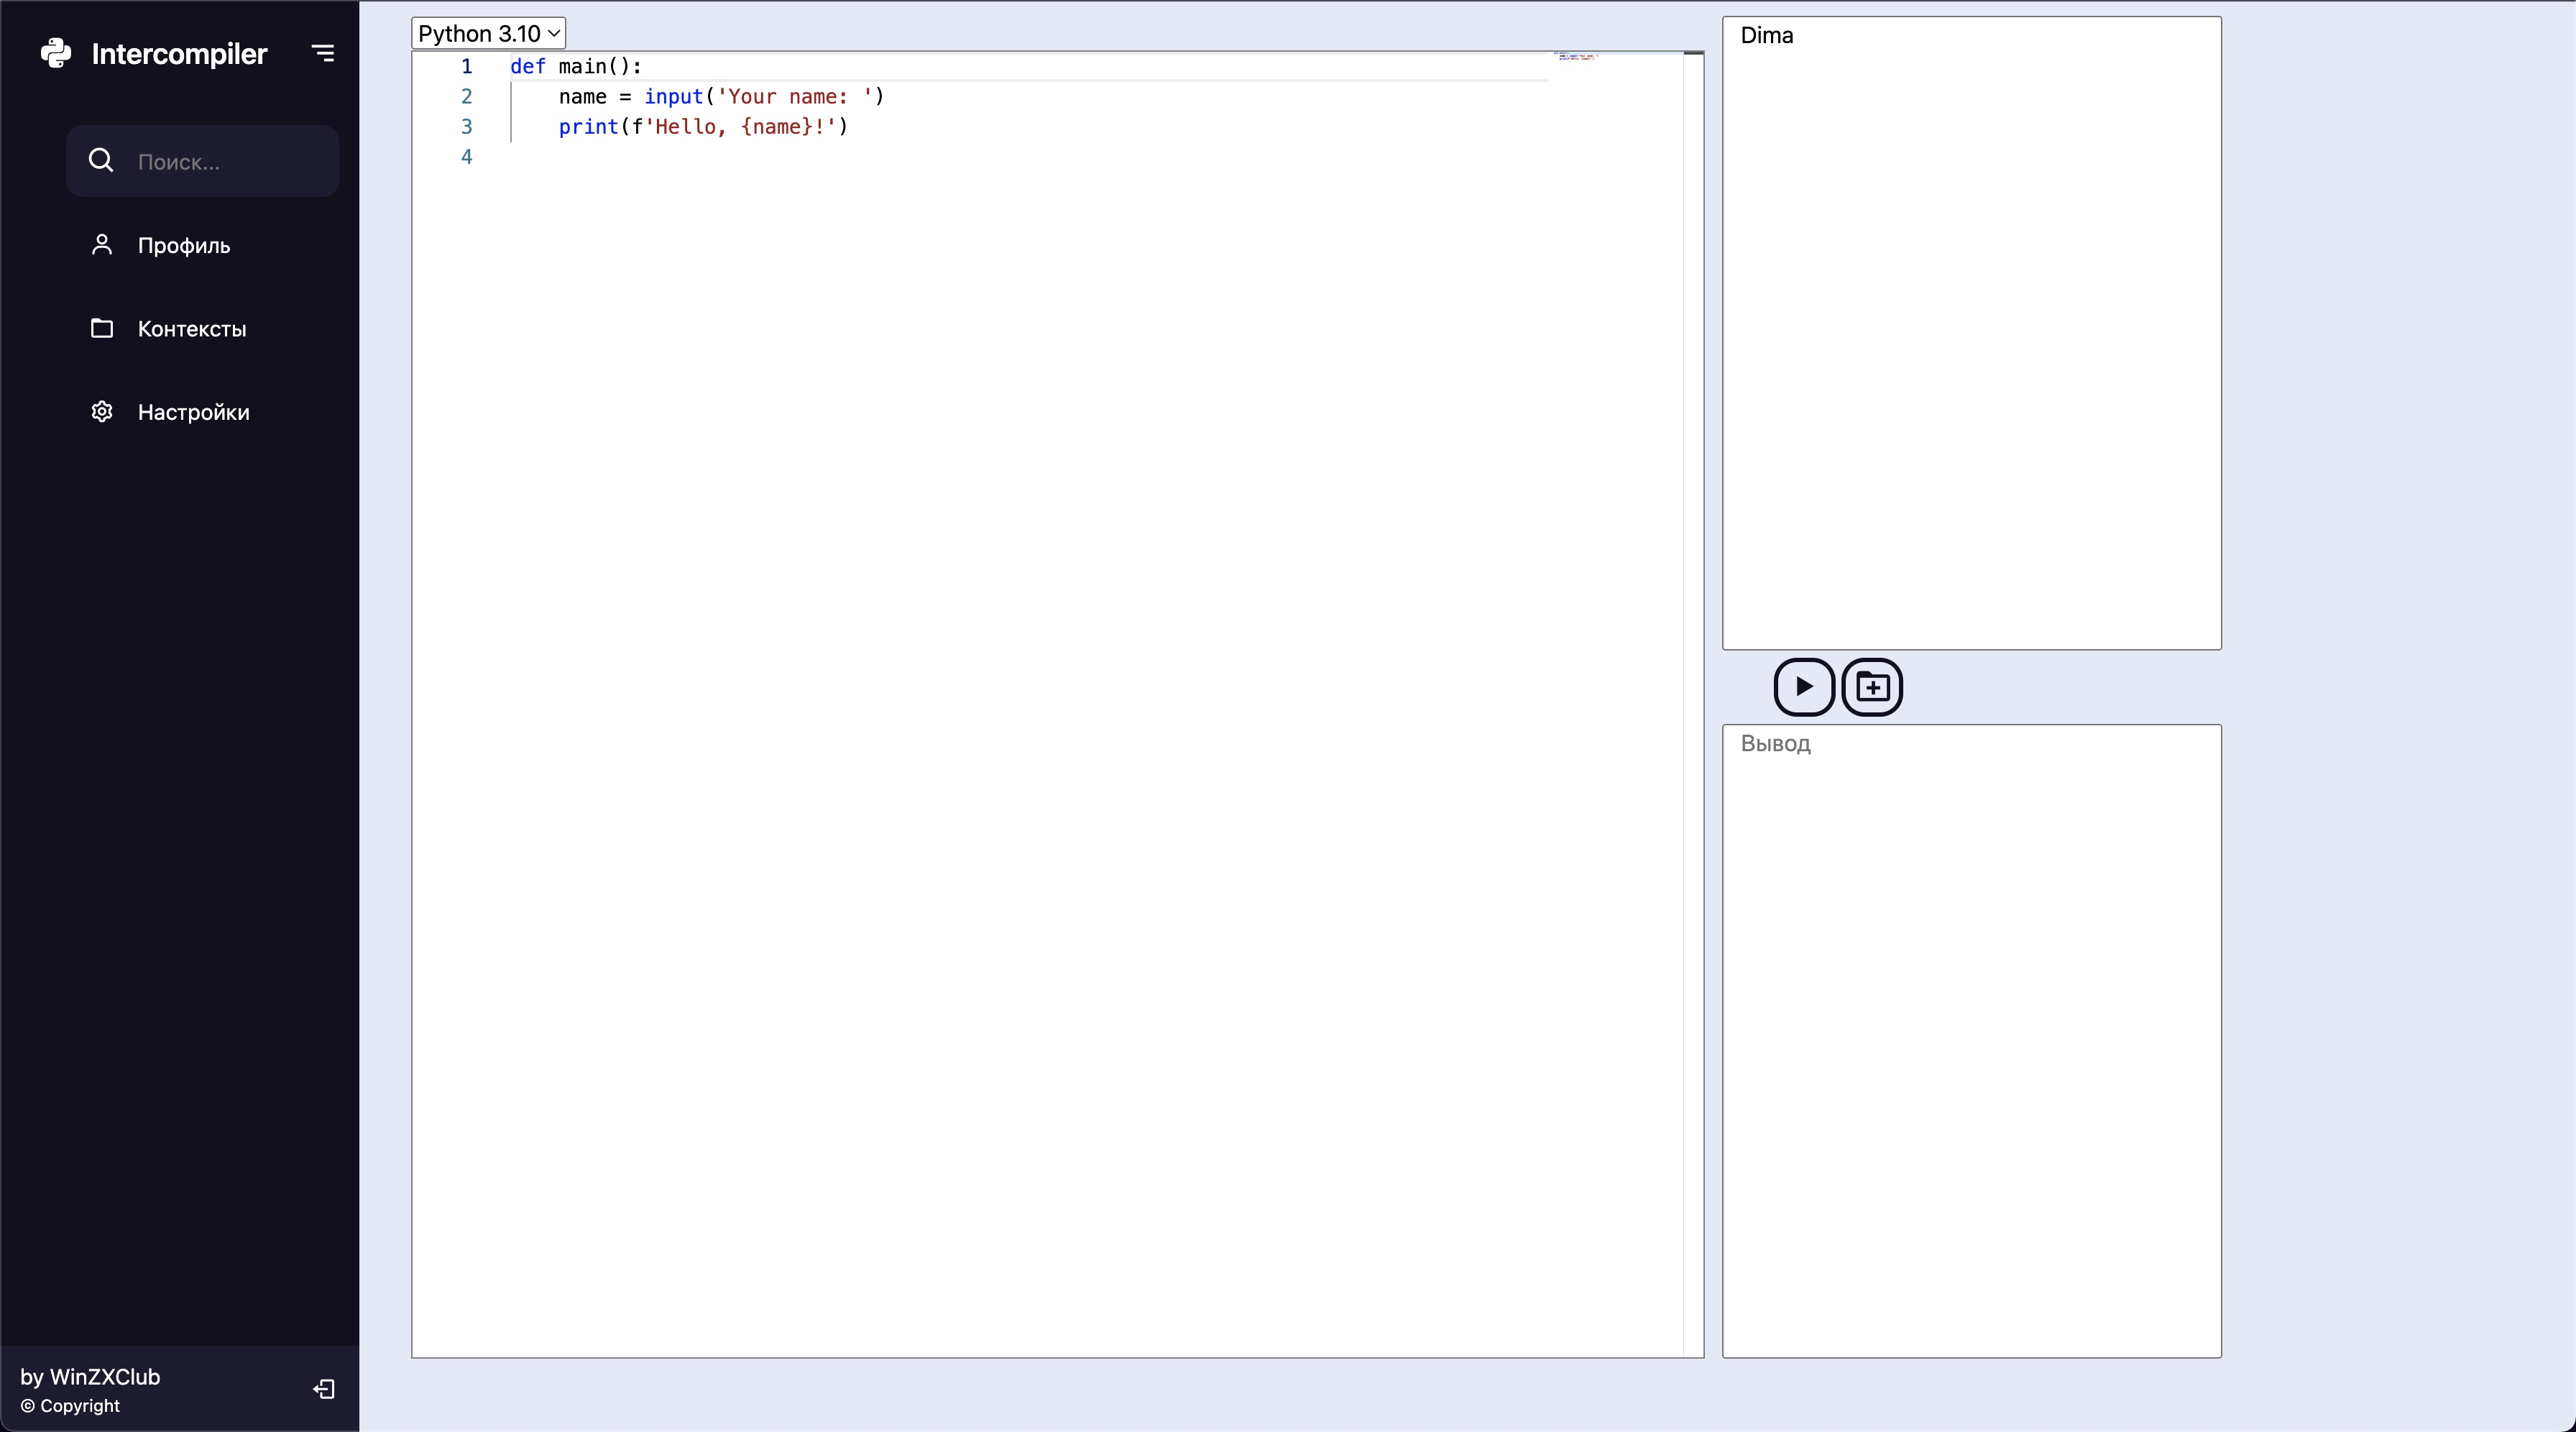Open the Настройки settings page
The width and height of the screenshot is (2576, 1432).
coord(194,412)
